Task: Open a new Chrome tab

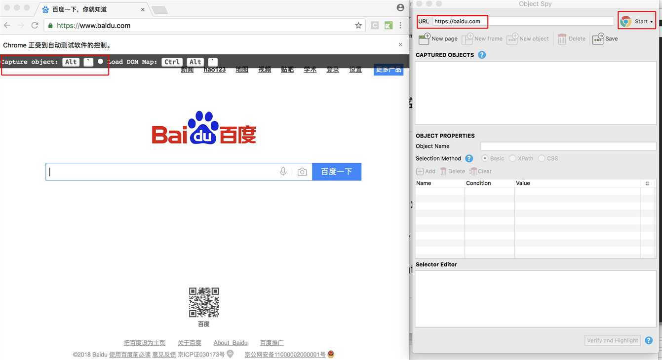Action: [x=159, y=10]
